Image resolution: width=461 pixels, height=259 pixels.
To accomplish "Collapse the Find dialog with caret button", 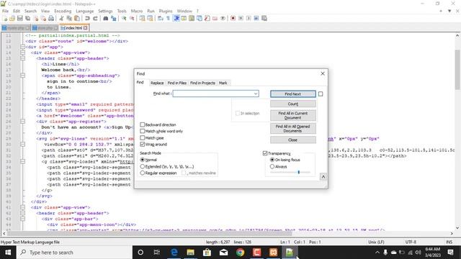I will tap(323, 176).
